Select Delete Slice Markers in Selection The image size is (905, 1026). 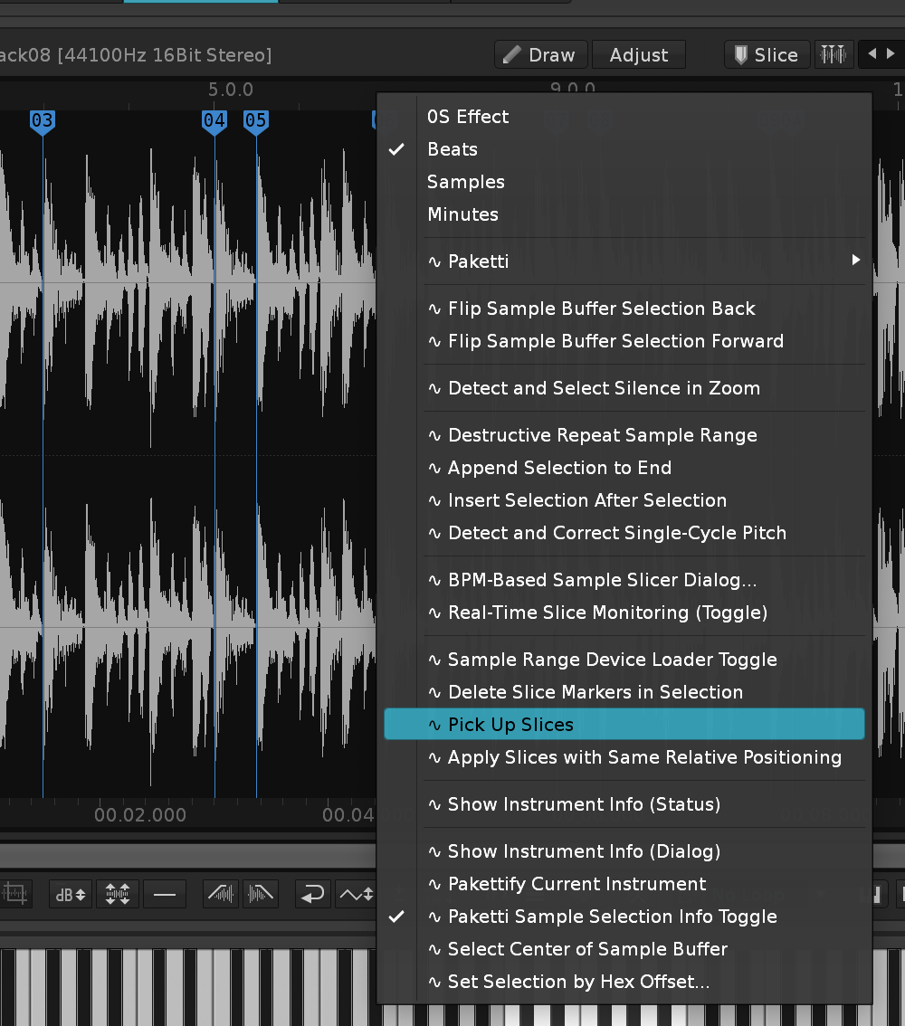tap(595, 692)
